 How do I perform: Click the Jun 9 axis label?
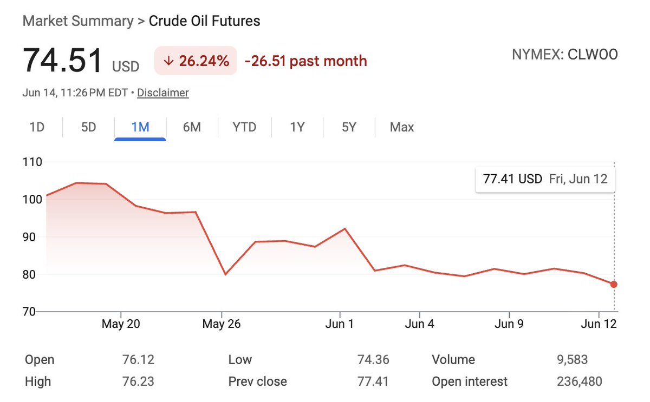[509, 324]
